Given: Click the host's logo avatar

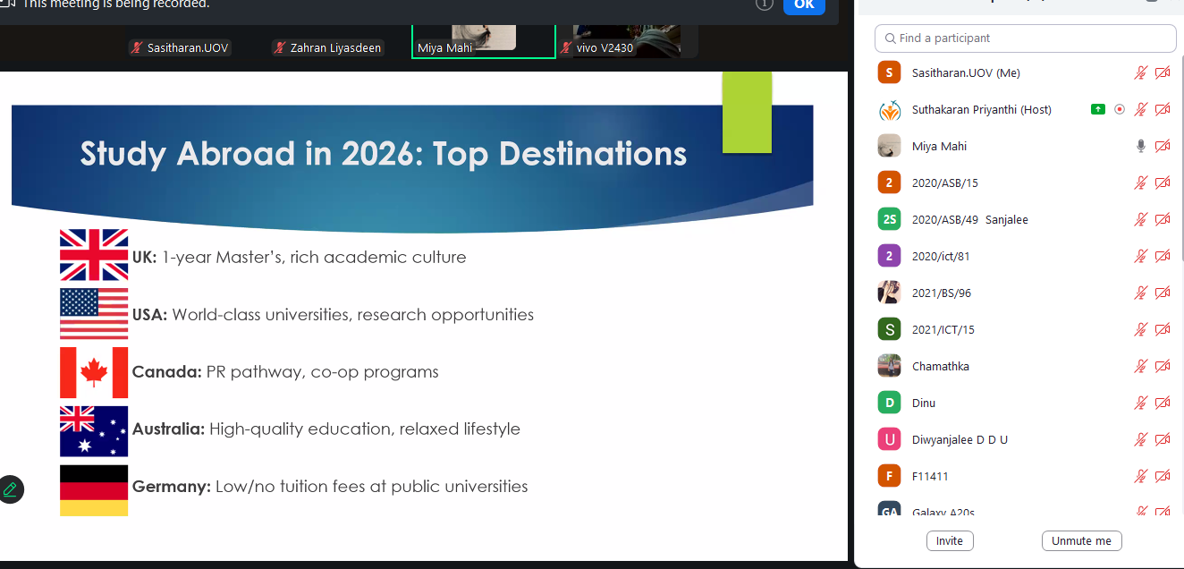Looking at the screenshot, I should tap(889, 109).
